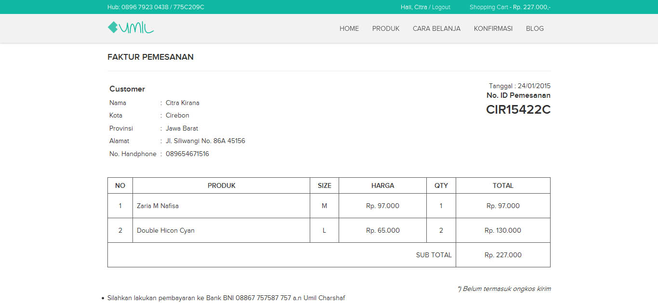Go to the HOME page
The height and width of the screenshot is (303, 658).
349,28
